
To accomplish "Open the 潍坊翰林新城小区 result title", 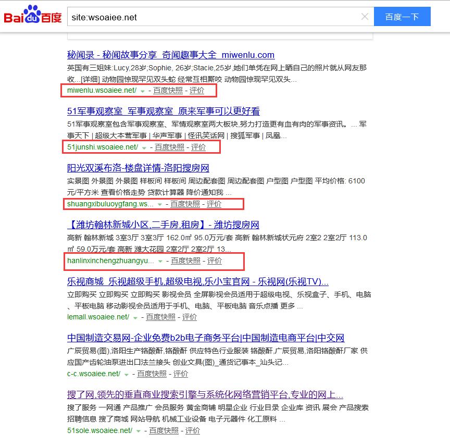I will pos(164,225).
